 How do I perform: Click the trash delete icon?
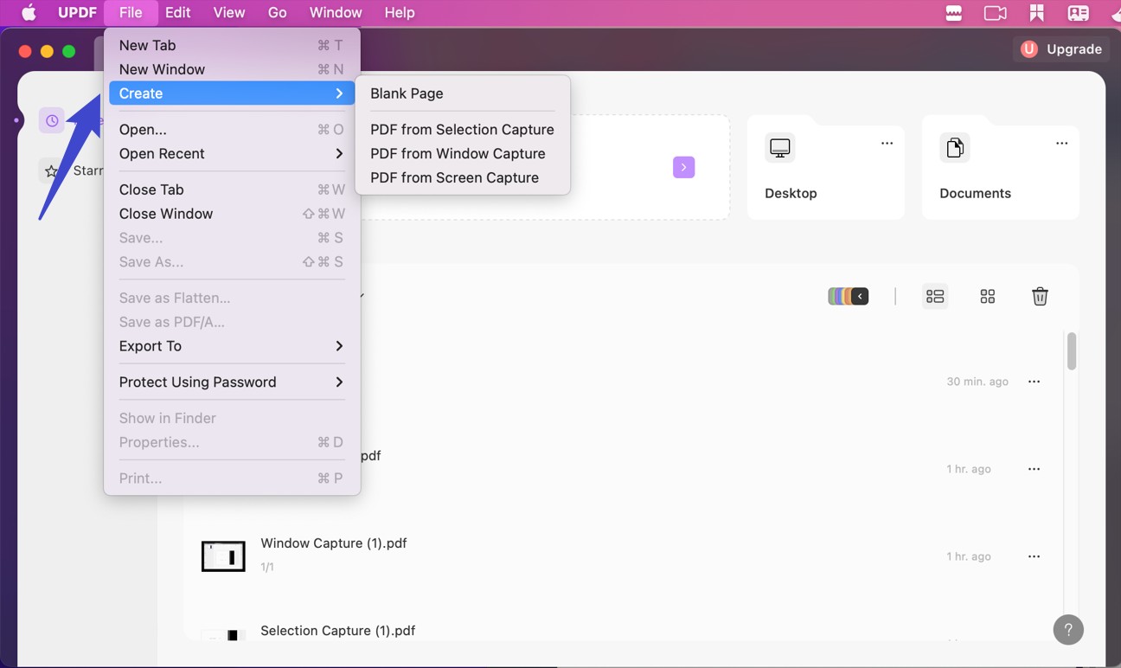1041,297
